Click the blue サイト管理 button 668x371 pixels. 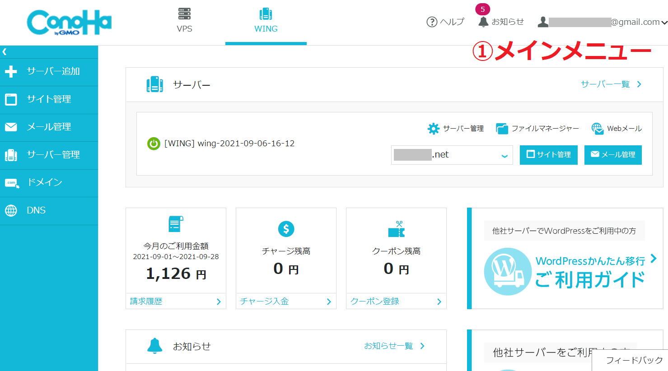tap(548, 155)
